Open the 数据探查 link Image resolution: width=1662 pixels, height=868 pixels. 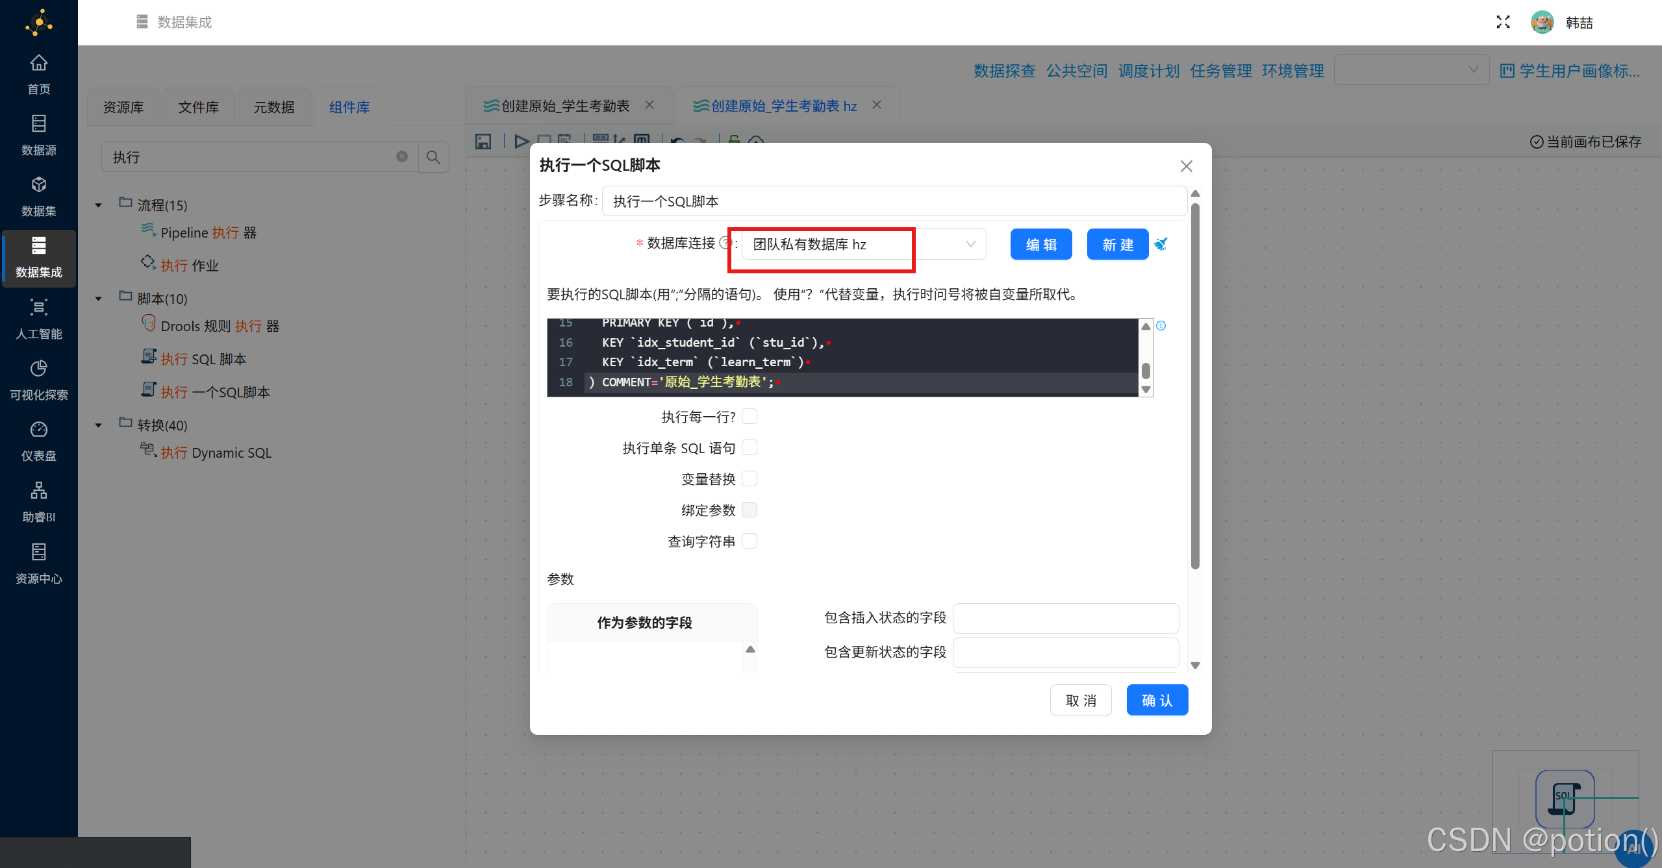1004,71
